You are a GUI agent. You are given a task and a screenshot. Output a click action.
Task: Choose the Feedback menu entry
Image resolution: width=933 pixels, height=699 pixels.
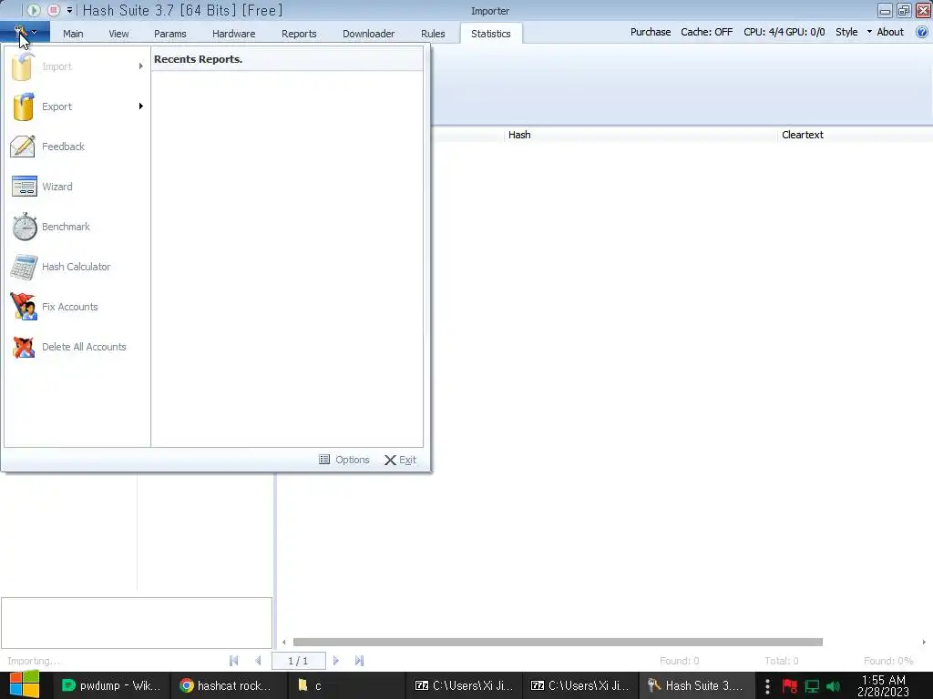(77, 147)
